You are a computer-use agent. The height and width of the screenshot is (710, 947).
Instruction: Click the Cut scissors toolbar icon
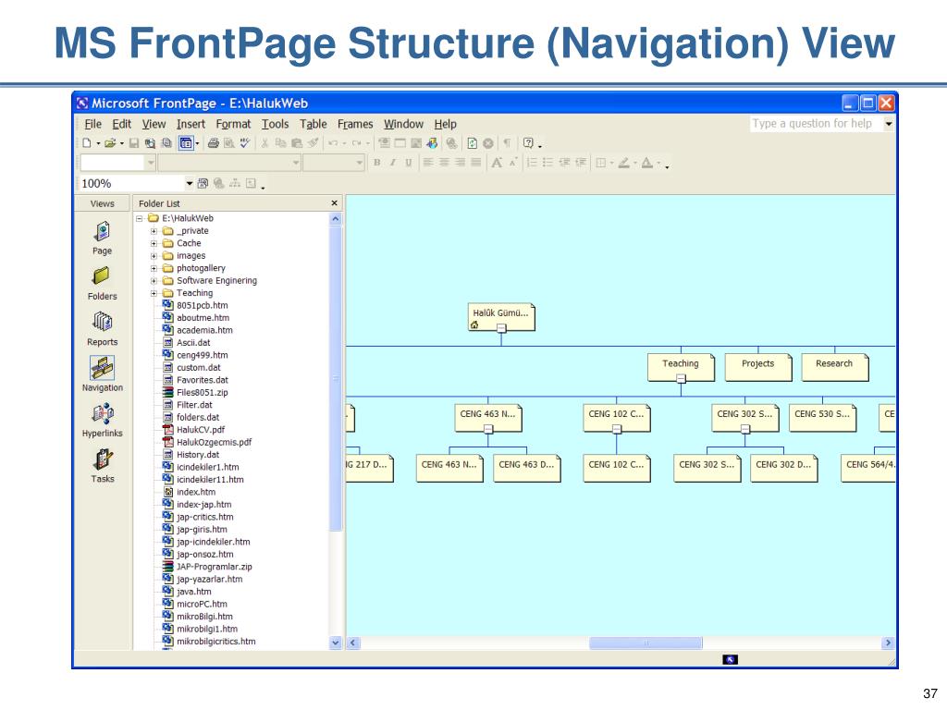(x=264, y=143)
